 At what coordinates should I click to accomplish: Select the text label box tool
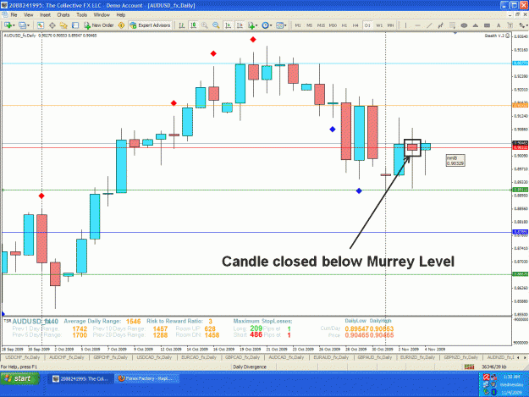[510, 25]
